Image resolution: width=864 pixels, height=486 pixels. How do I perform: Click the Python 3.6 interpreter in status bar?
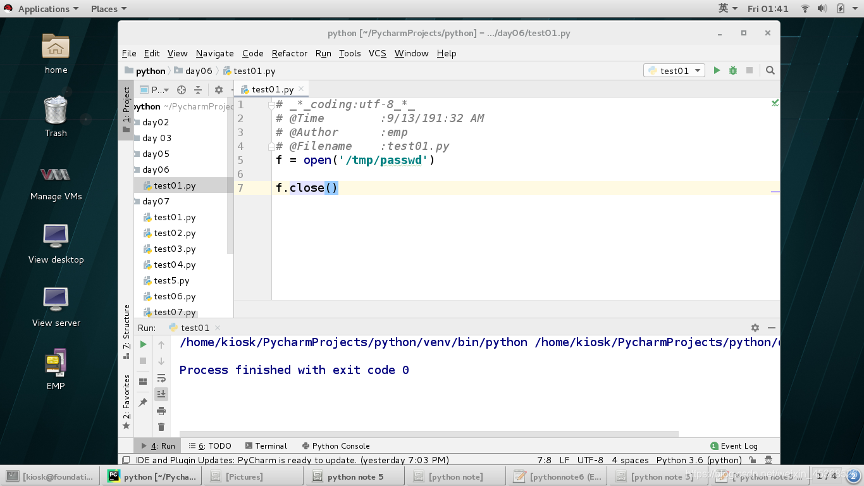pyautogui.click(x=698, y=460)
